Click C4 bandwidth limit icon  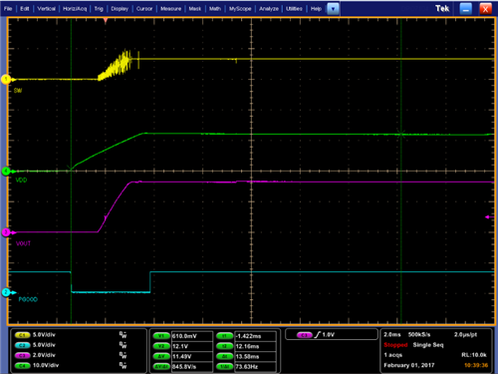[124, 365]
